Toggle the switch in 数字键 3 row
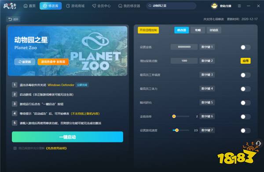The width and height of the screenshot is (264, 172). (x=246, y=75)
